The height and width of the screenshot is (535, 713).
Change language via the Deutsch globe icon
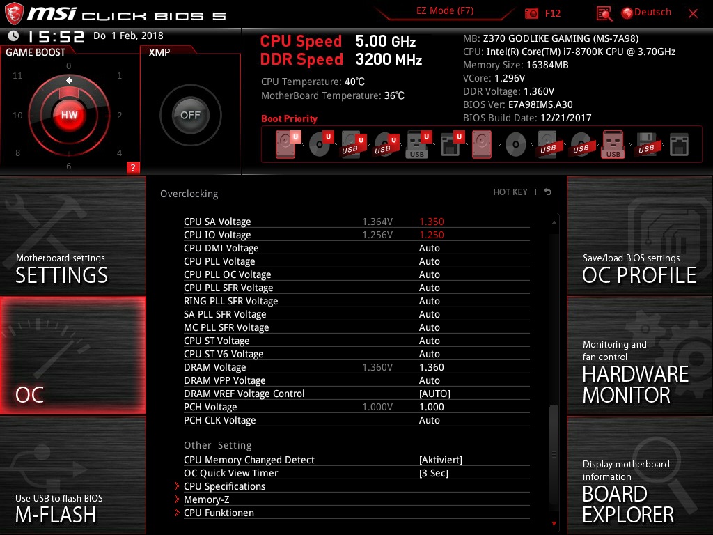coord(627,13)
